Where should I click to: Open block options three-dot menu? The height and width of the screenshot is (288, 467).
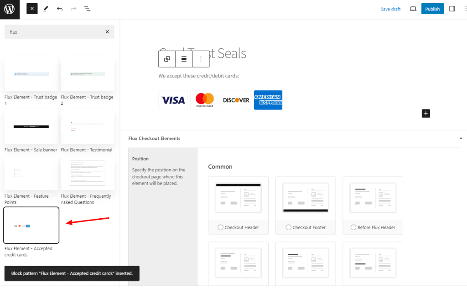point(201,59)
